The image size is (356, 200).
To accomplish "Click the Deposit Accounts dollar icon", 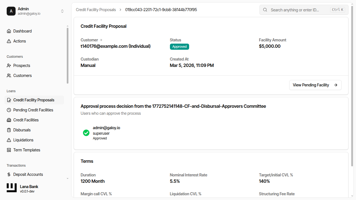I will [9, 174].
